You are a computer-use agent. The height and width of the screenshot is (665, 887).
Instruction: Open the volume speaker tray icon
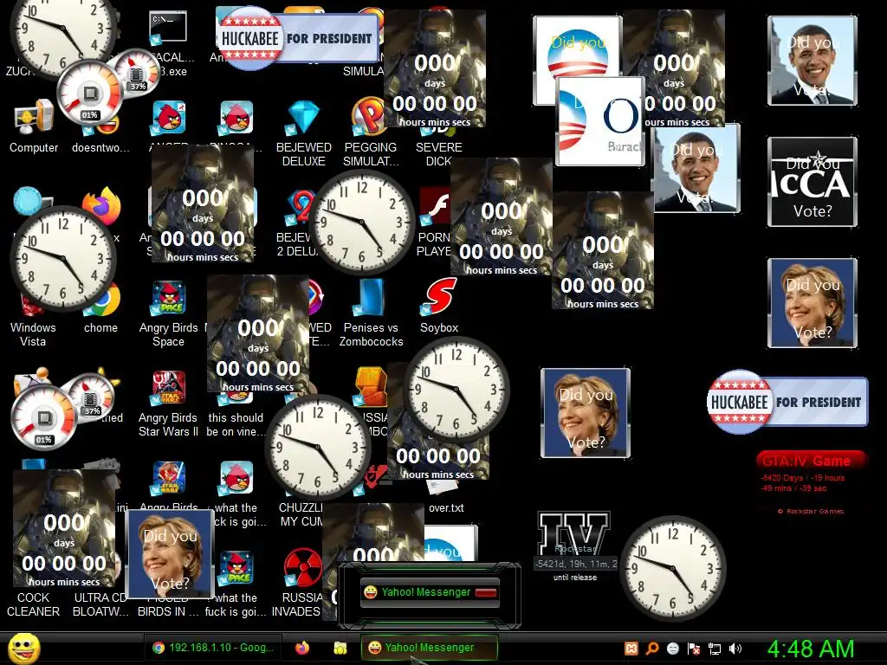(x=735, y=649)
